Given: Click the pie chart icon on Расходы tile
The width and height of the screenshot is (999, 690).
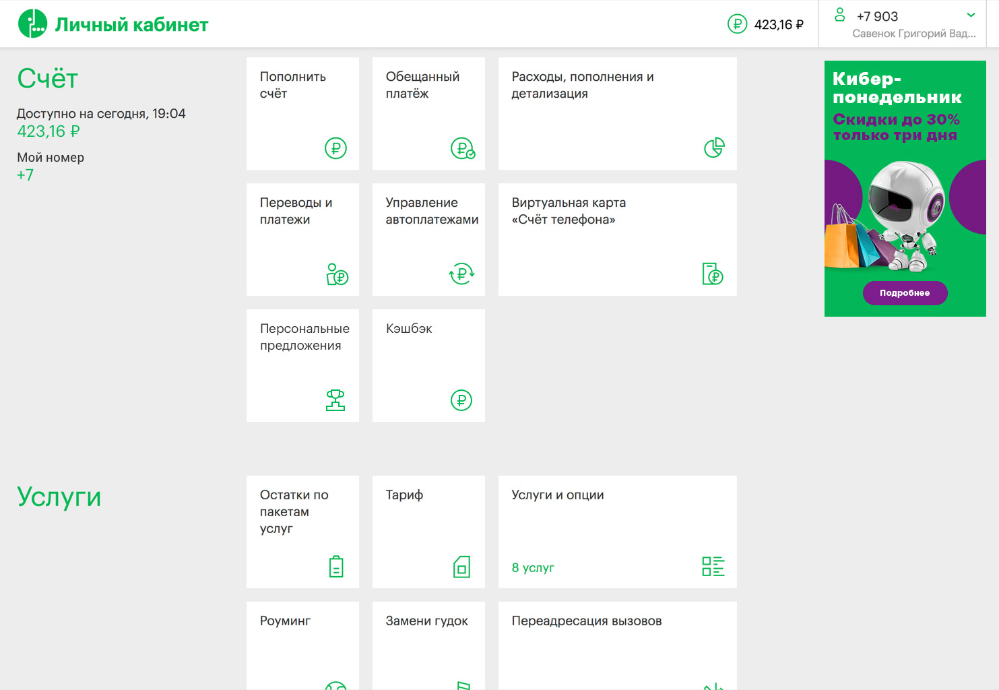Looking at the screenshot, I should [x=714, y=148].
